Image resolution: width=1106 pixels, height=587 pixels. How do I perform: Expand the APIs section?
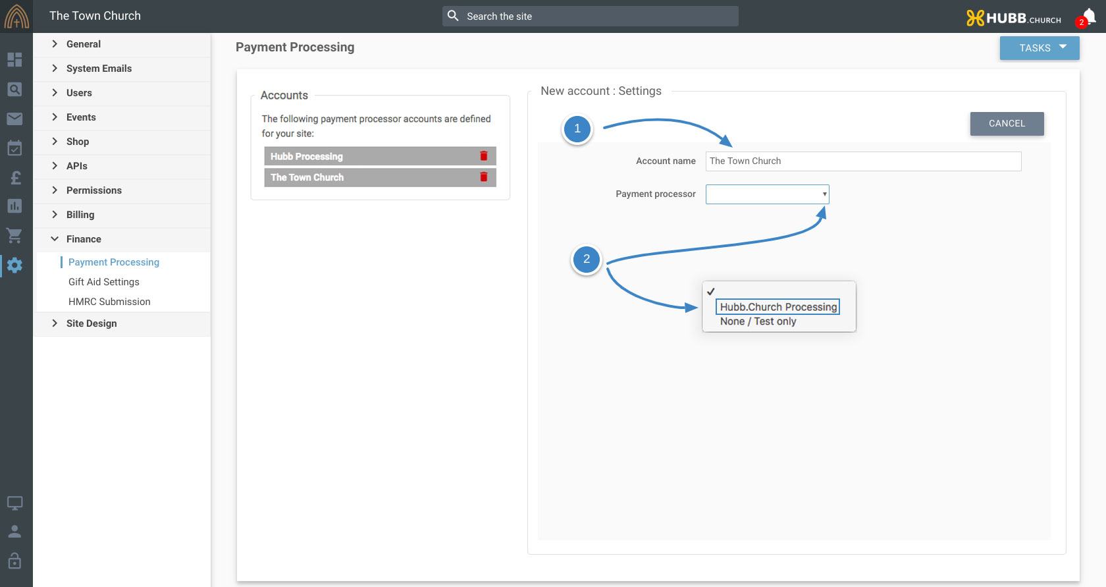122,166
